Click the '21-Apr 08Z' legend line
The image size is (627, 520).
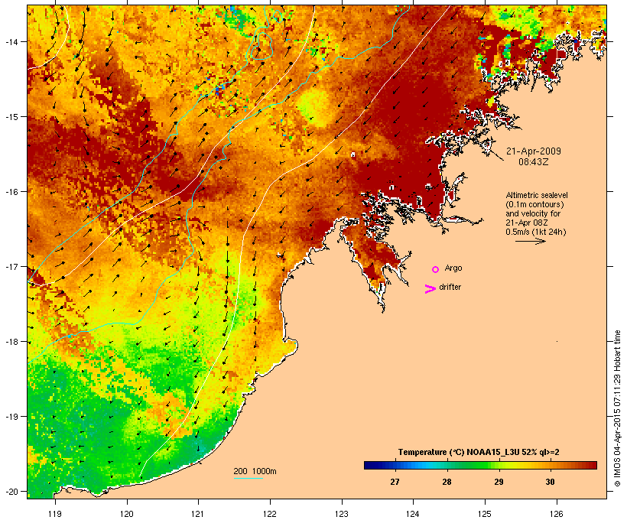(527, 223)
